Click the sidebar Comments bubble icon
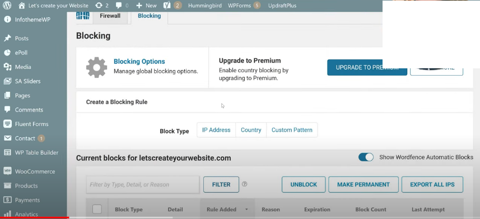This screenshot has height=219, width=480. [x=7, y=109]
